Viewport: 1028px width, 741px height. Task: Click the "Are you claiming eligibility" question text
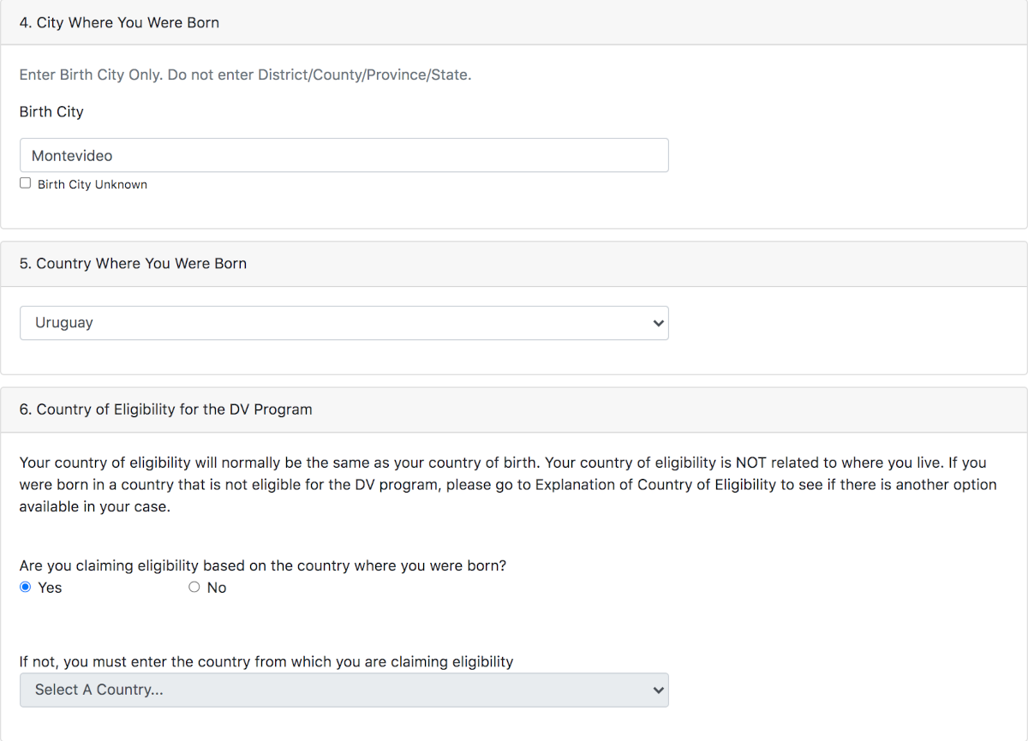point(263,566)
